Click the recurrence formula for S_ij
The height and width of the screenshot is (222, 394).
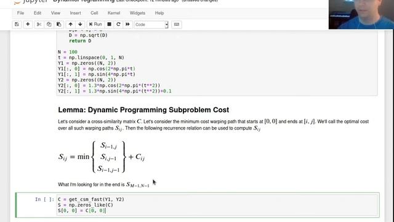tap(102, 157)
